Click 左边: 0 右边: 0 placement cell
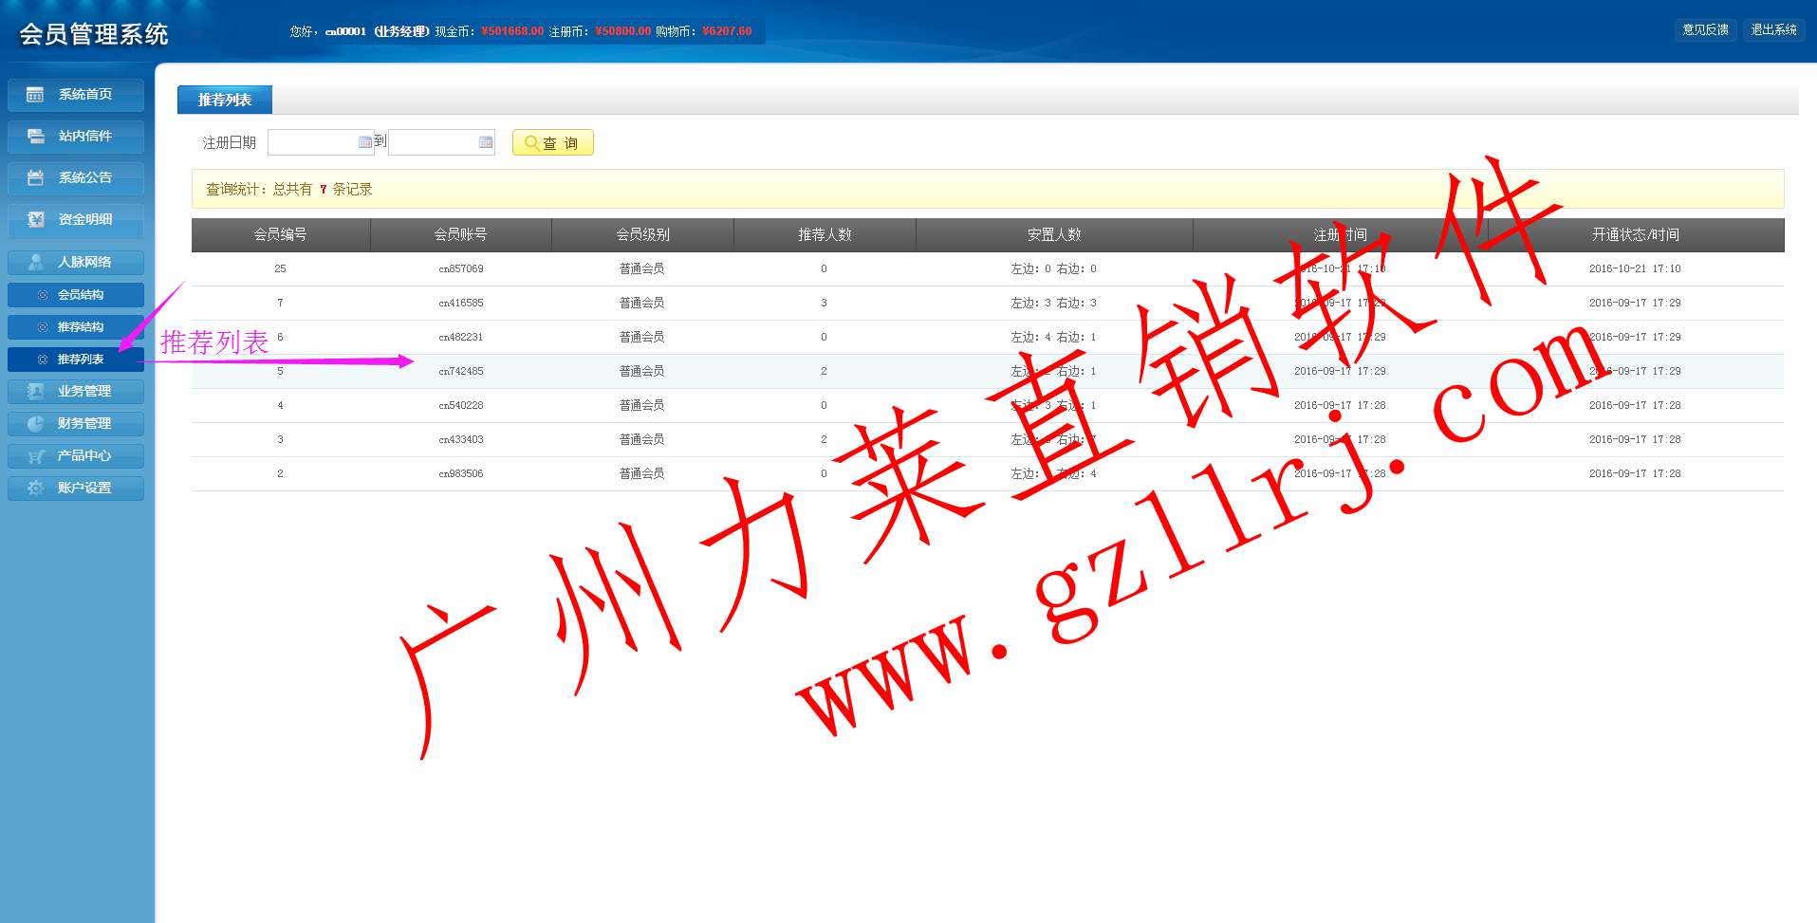The width and height of the screenshot is (1817, 923). click(x=1053, y=269)
